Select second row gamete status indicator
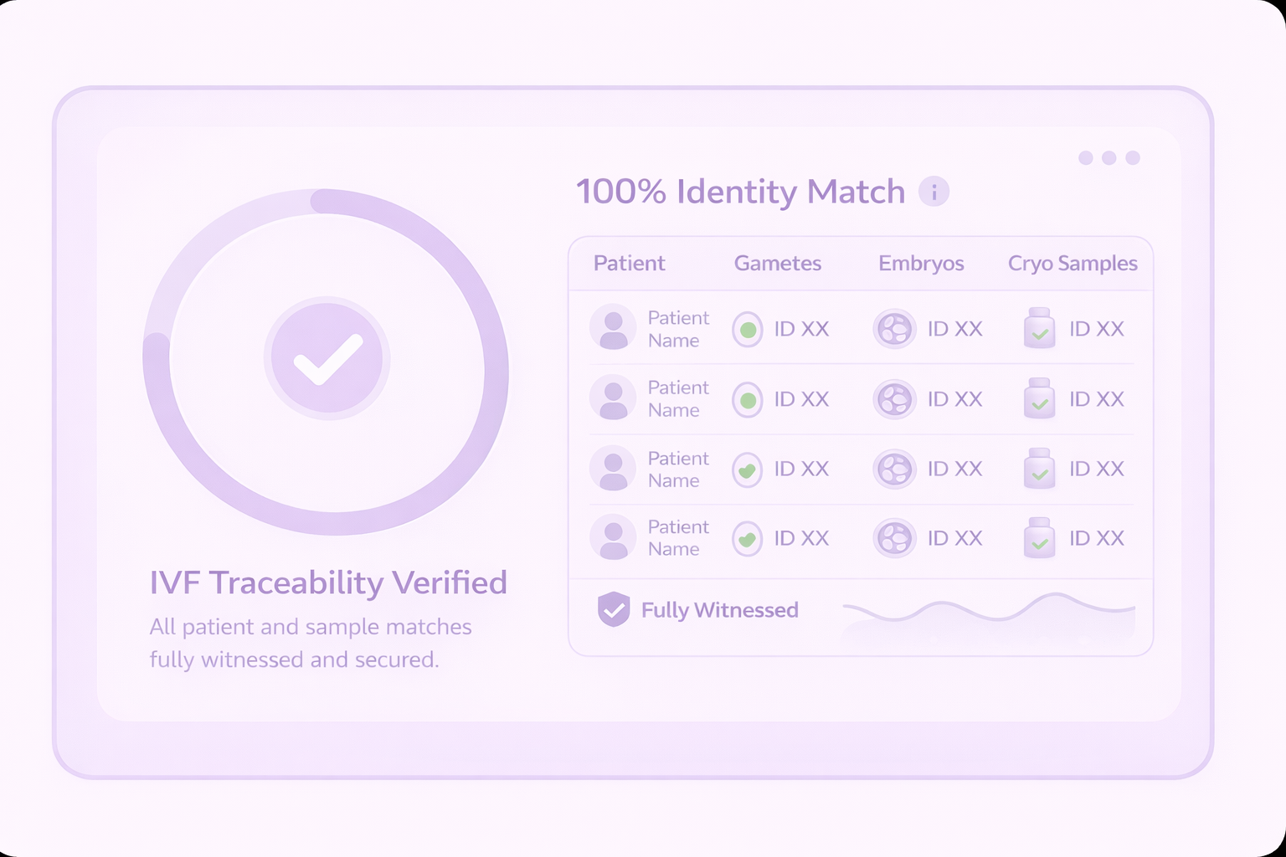This screenshot has width=1286, height=857. pyautogui.click(x=748, y=400)
